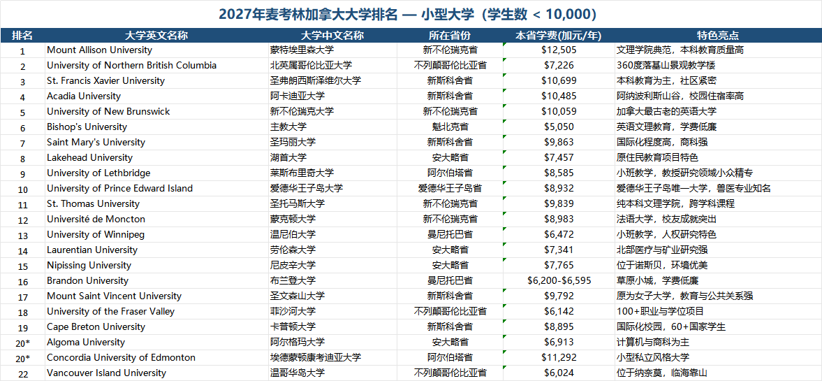Click tuition cell $10,699

click(x=558, y=81)
